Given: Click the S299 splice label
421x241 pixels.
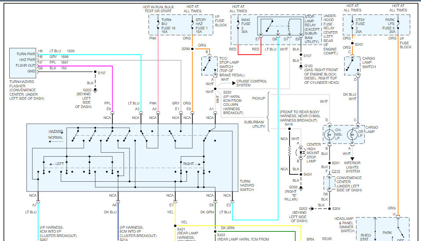Looking at the screenshot, I should pyautogui.click(x=185, y=49).
